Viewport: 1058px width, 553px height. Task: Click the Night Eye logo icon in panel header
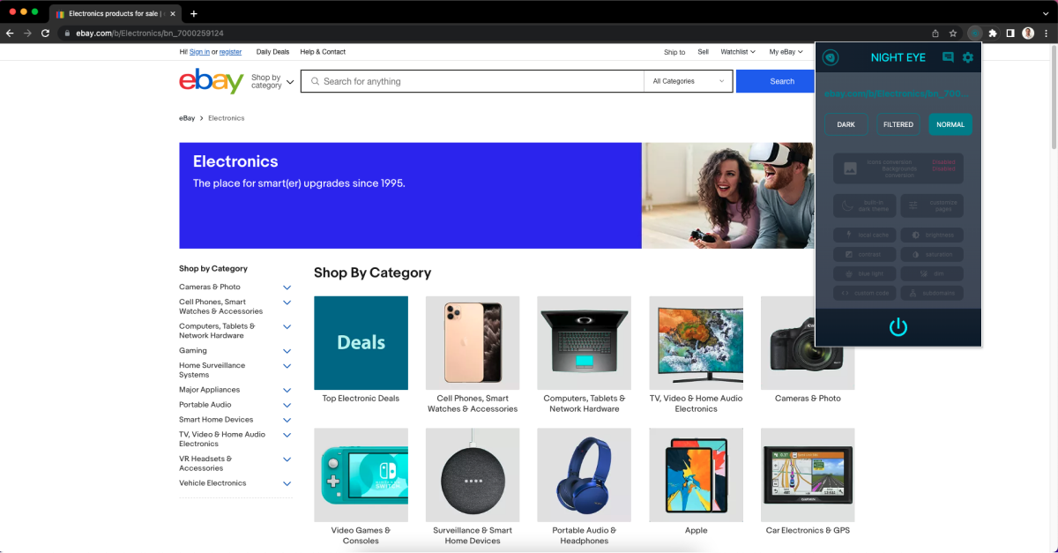point(831,57)
